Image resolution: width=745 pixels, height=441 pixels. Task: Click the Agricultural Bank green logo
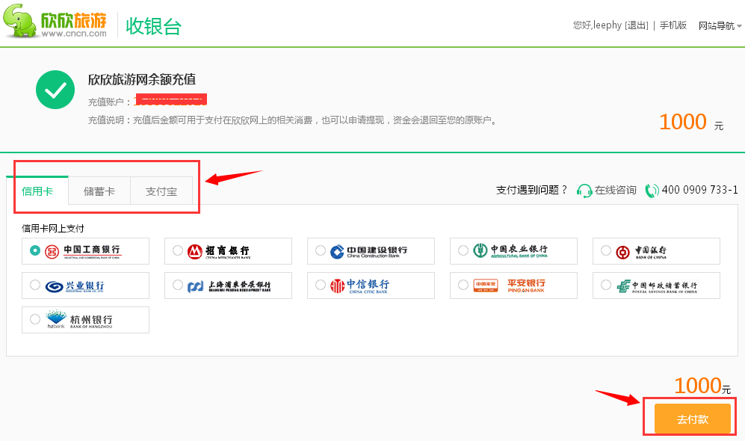pos(480,250)
